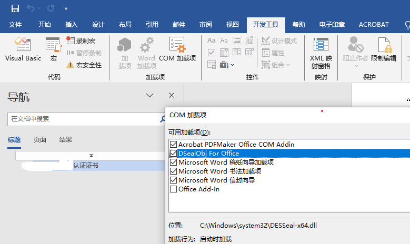Uncheck Microsoft Word 书法加载项
410x244 pixels.
173,171
